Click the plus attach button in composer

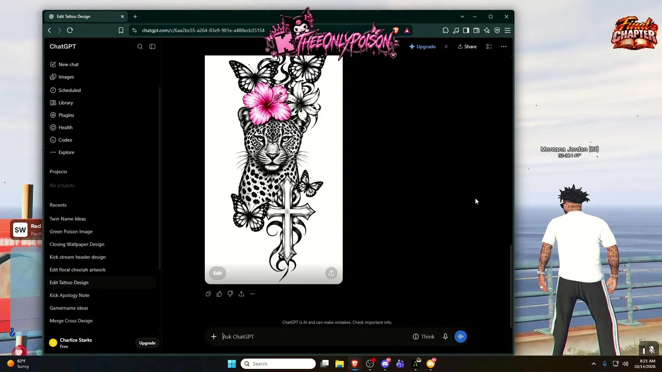(x=214, y=337)
